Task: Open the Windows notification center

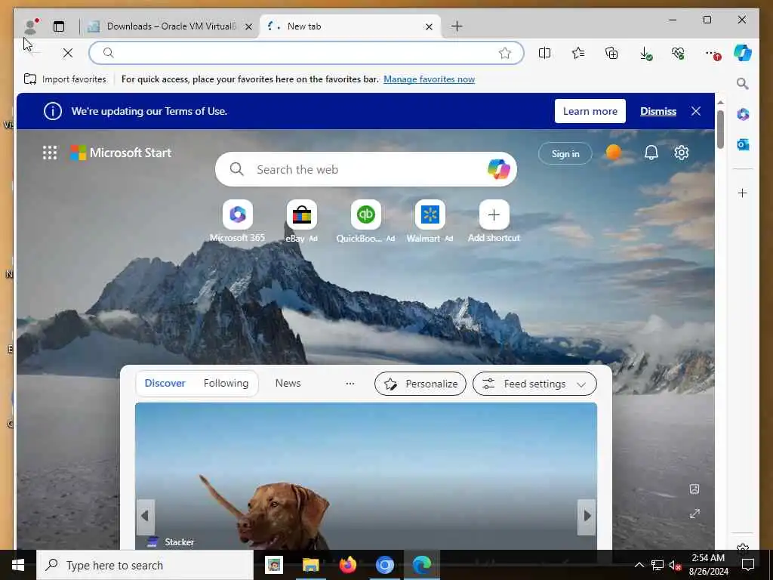Action: click(748, 565)
